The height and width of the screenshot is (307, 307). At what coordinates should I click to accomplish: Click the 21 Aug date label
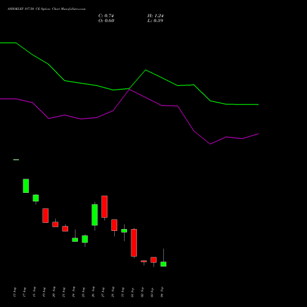[x=64, y=292]
